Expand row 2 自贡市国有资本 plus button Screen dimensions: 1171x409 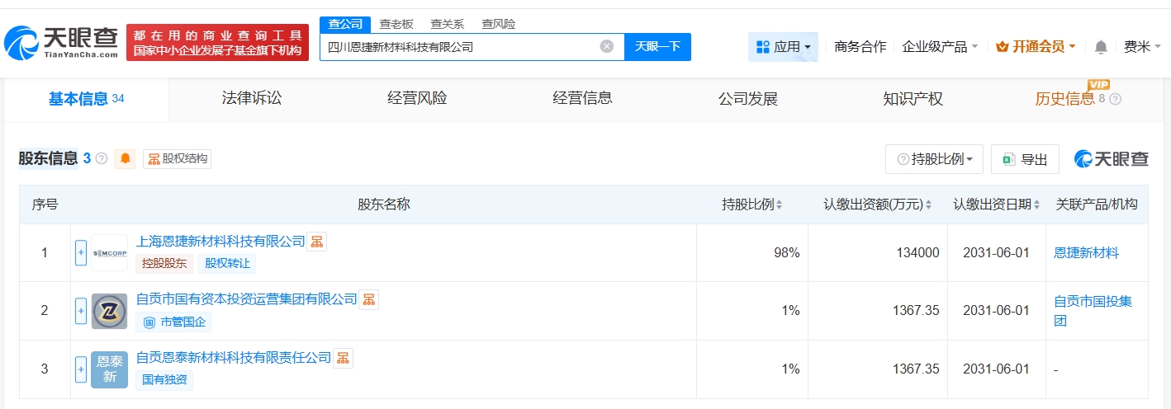tap(81, 311)
